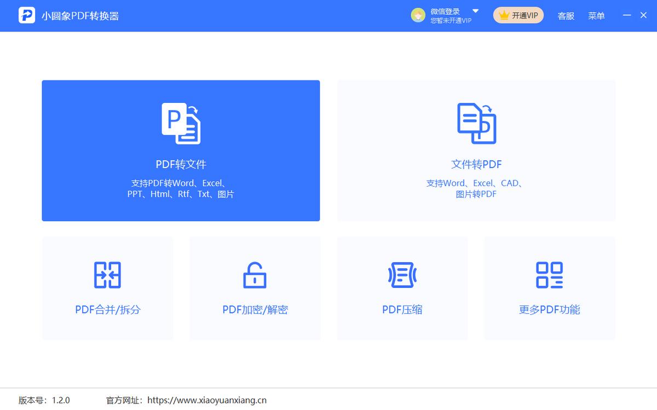Select the 文件转PDF card
Viewport: 657px width, 410px height.
point(476,151)
